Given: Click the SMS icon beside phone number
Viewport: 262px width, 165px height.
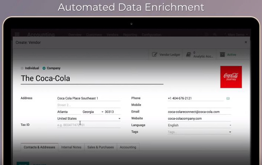Looking at the screenshot, I should tap(228, 98).
